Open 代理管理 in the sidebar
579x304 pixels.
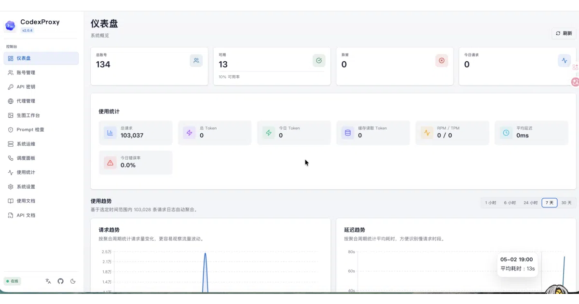coord(41,101)
